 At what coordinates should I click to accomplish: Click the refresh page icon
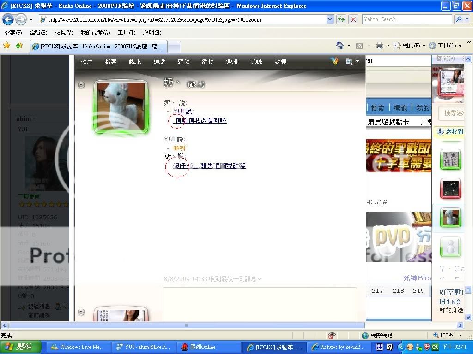[341, 19]
